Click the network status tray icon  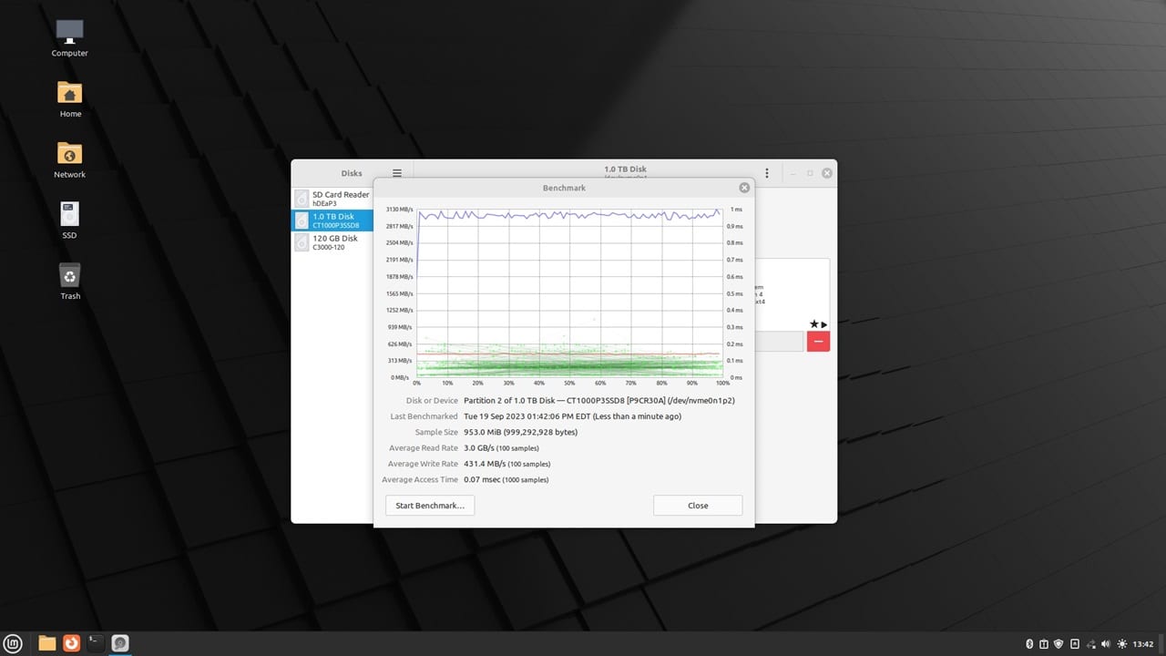[1091, 643]
